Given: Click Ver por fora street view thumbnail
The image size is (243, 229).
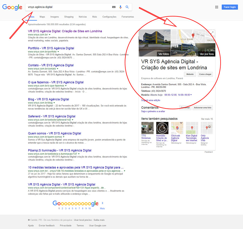Looking at the screenshot, I should 207,54.
